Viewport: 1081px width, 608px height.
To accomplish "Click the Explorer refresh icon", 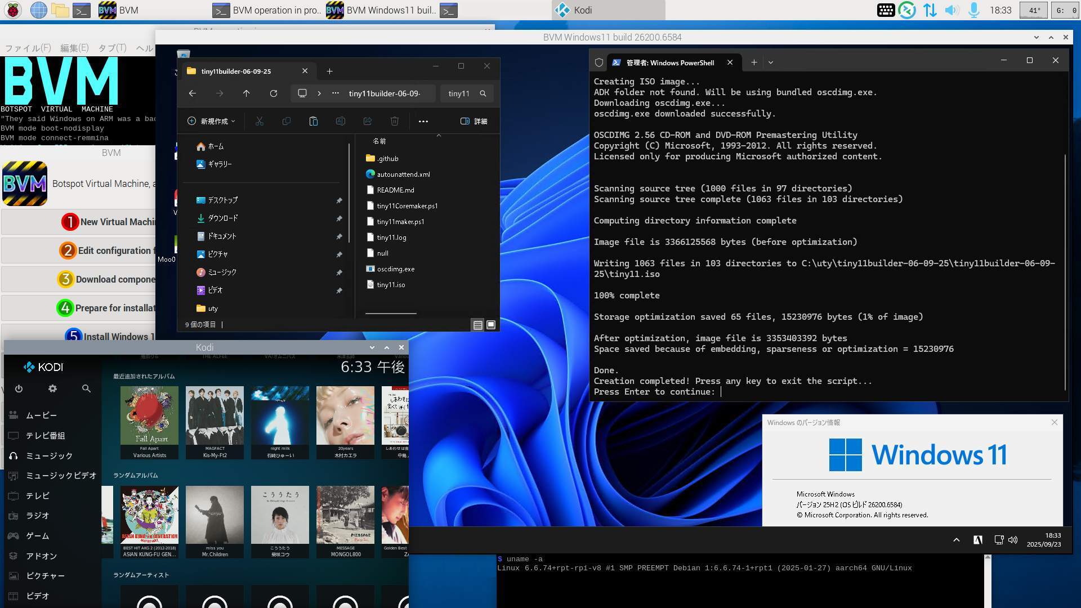I will click(x=274, y=93).
